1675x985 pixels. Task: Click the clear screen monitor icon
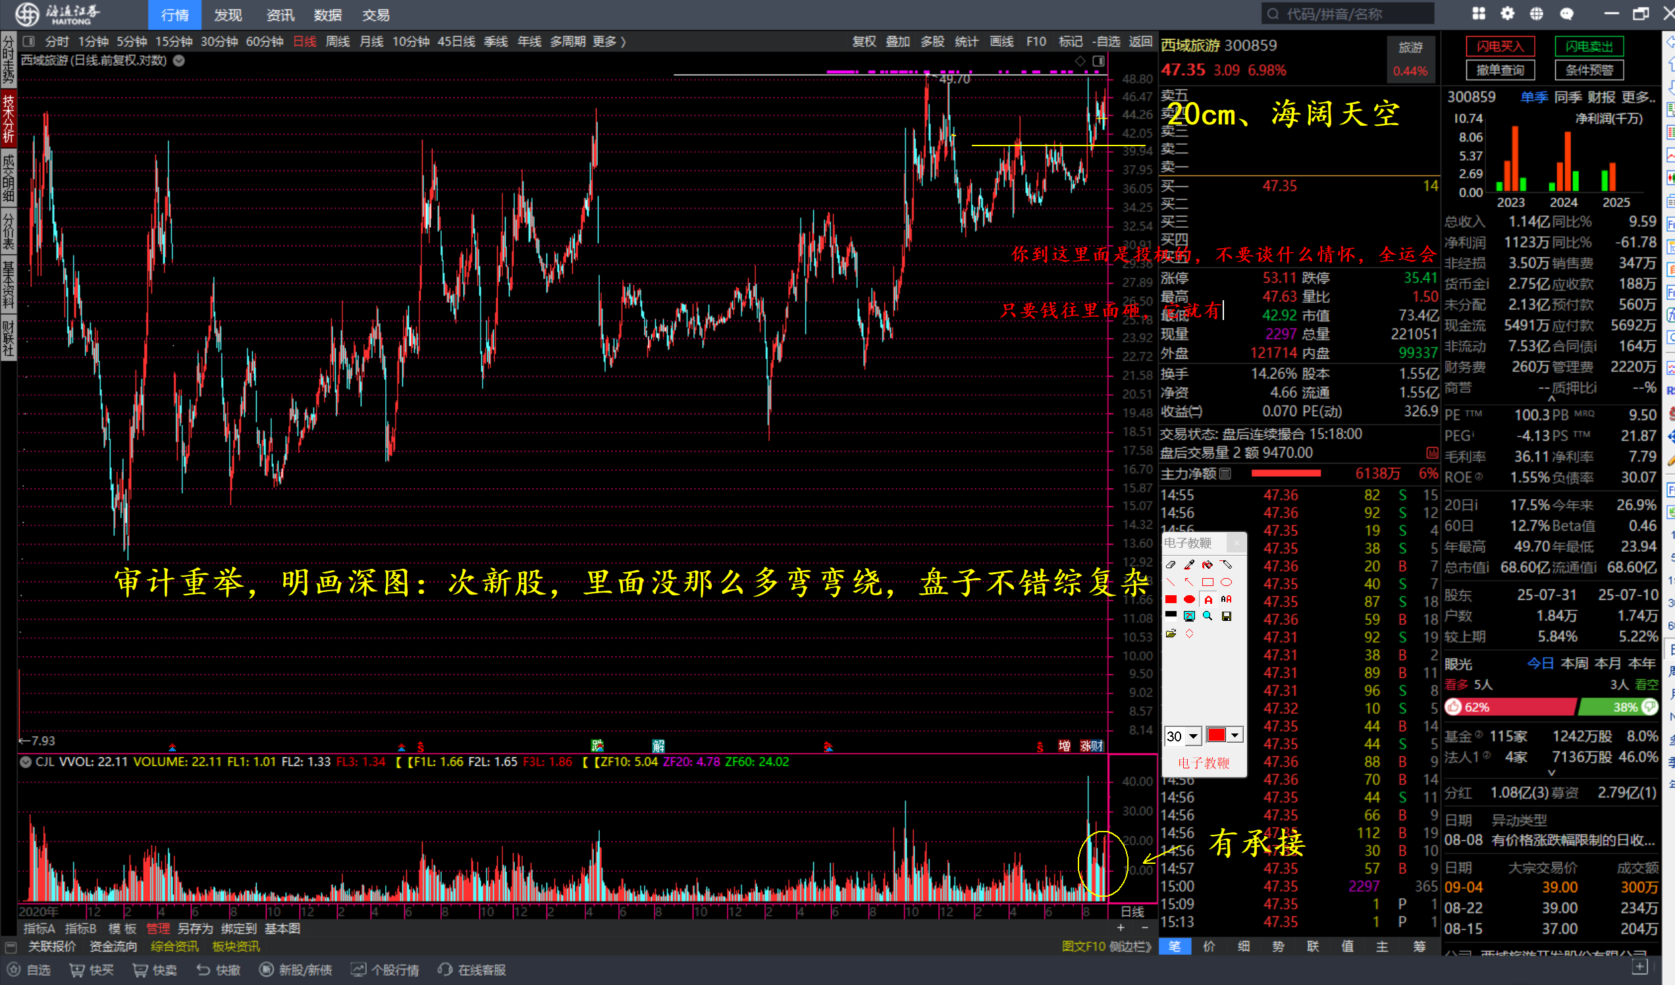pos(1189,616)
